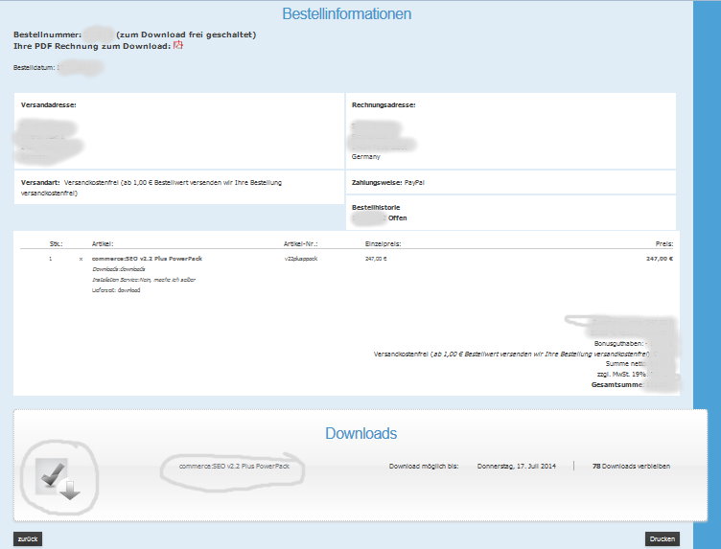Click the Downloads section heading
The height and width of the screenshot is (549, 721).
click(x=360, y=434)
